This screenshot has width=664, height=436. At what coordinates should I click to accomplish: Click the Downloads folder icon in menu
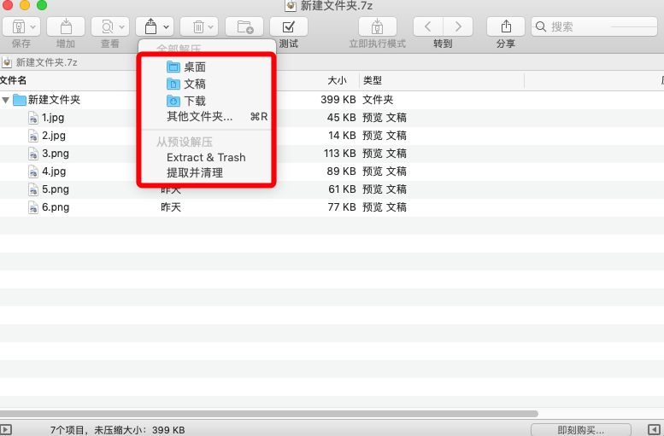pyautogui.click(x=173, y=101)
